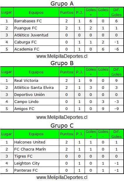Select Halcones United team cell
Screen dimensions: 124x181
pos(36,142)
